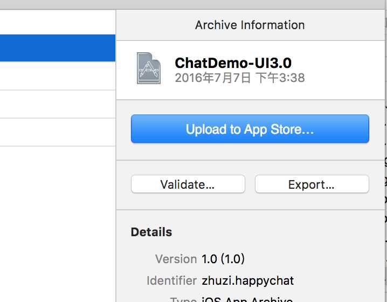Click the Upload to App Store button
The image size is (387, 302).
point(250,129)
